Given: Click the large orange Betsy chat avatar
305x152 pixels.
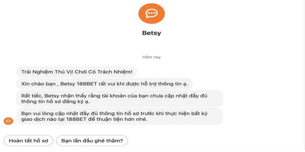Looking at the screenshot, I should [x=151, y=13].
